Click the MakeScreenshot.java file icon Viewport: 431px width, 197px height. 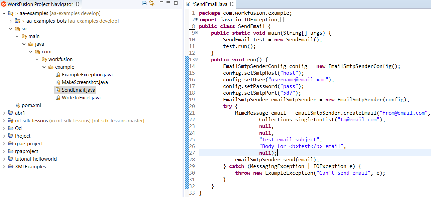click(58, 82)
